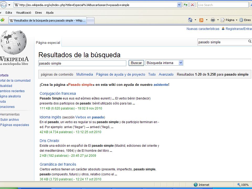The height and width of the screenshot is (189, 252).
Task: Click the 100% zoom level control
Action: point(244,185)
